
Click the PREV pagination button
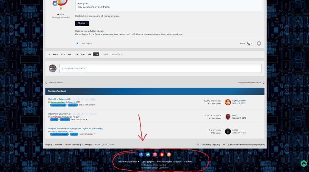click(x=55, y=54)
